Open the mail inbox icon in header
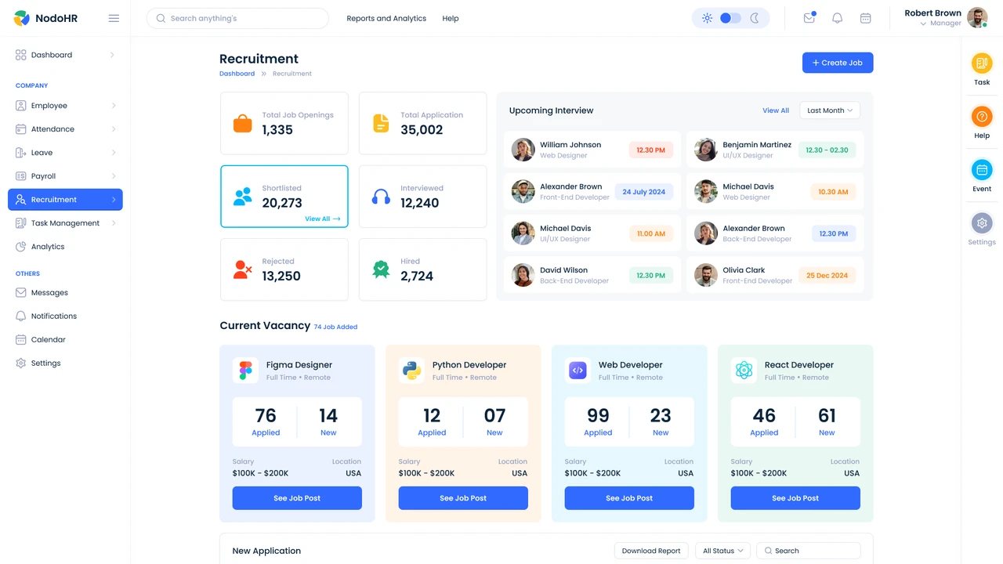 pyautogui.click(x=809, y=18)
